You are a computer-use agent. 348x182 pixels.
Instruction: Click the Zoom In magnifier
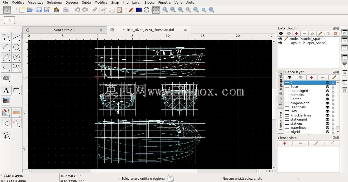[165, 10]
